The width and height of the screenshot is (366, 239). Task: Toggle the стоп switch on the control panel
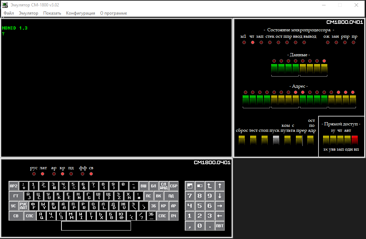(x=264, y=140)
